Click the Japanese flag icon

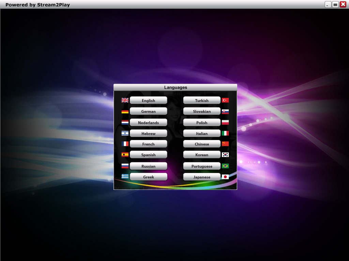225,177
